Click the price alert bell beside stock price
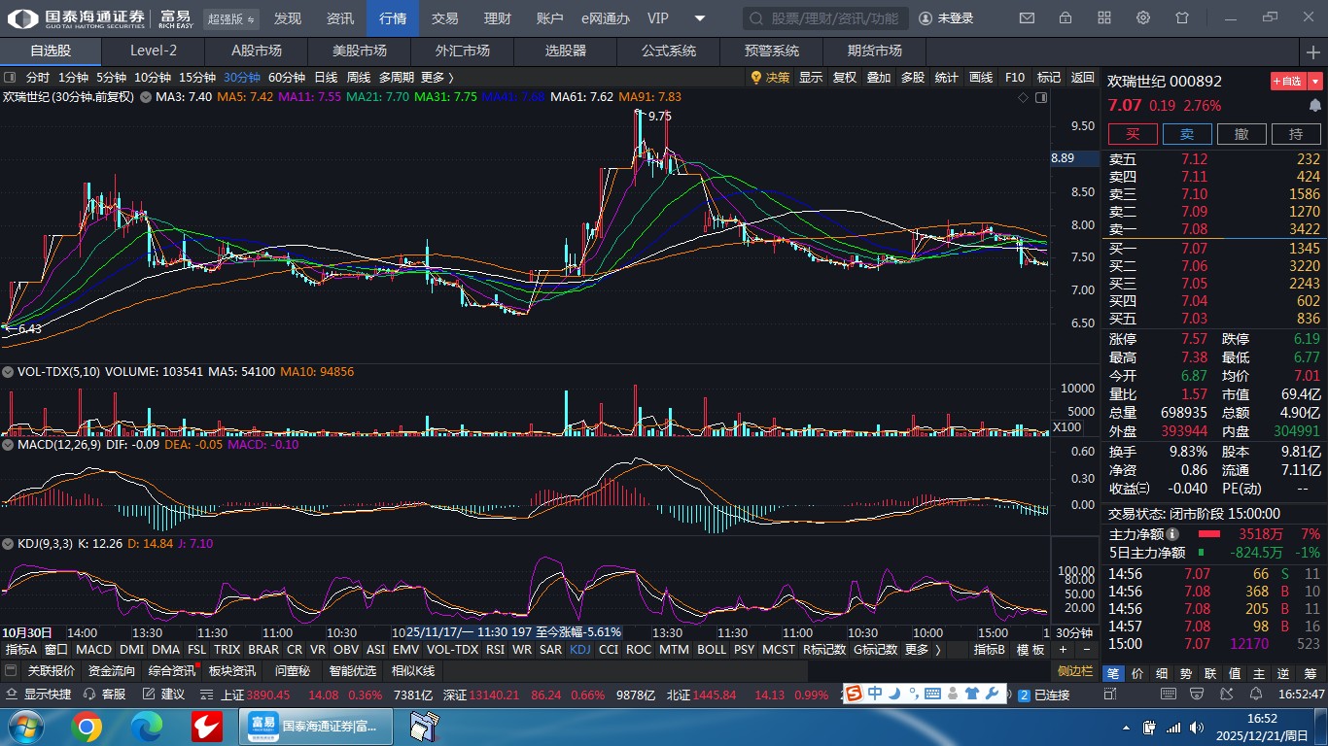This screenshot has width=1328, height=746. (x=1315, y=105)
